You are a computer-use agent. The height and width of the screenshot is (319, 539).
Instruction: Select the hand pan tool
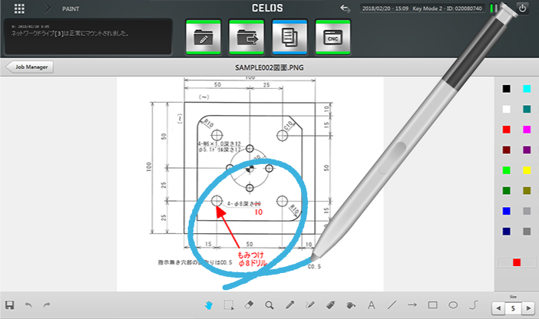209,305
